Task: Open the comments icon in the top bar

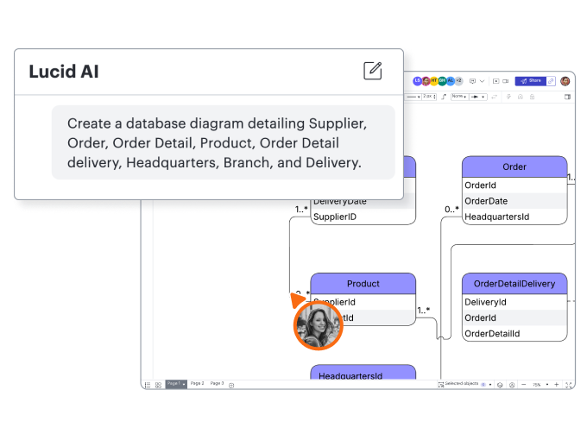Action: click(472, 81)
